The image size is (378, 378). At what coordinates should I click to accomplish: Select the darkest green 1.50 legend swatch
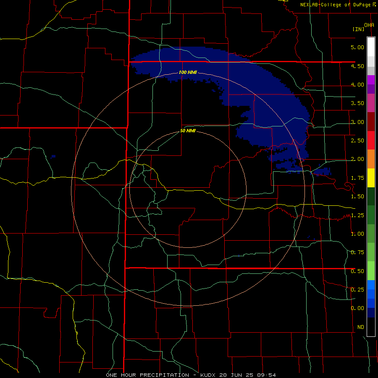371,196
